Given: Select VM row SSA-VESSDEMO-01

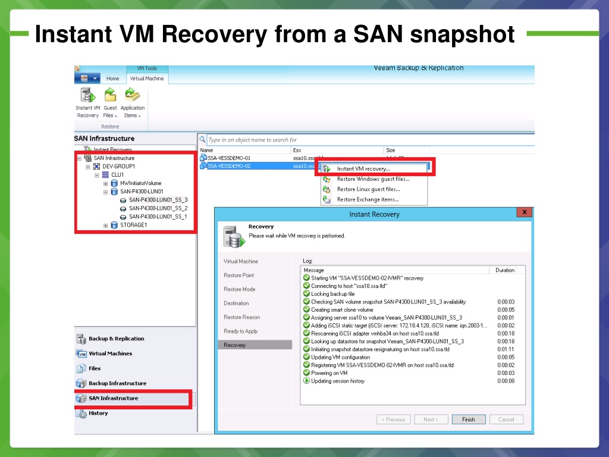Looking at the screenshot, I should [x=229, y=158].
